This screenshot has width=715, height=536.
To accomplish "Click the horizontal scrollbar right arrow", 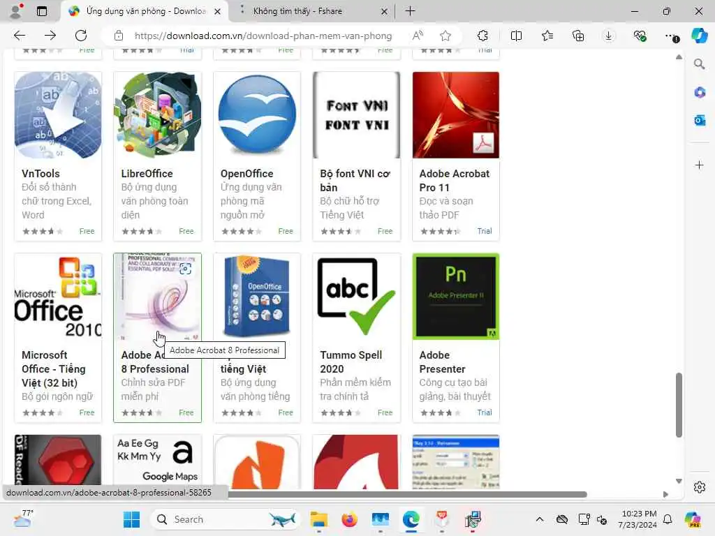I will pos(665,495).
